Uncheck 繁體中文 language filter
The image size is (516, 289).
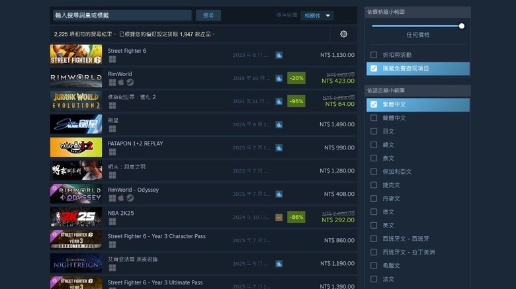(374, 104)
